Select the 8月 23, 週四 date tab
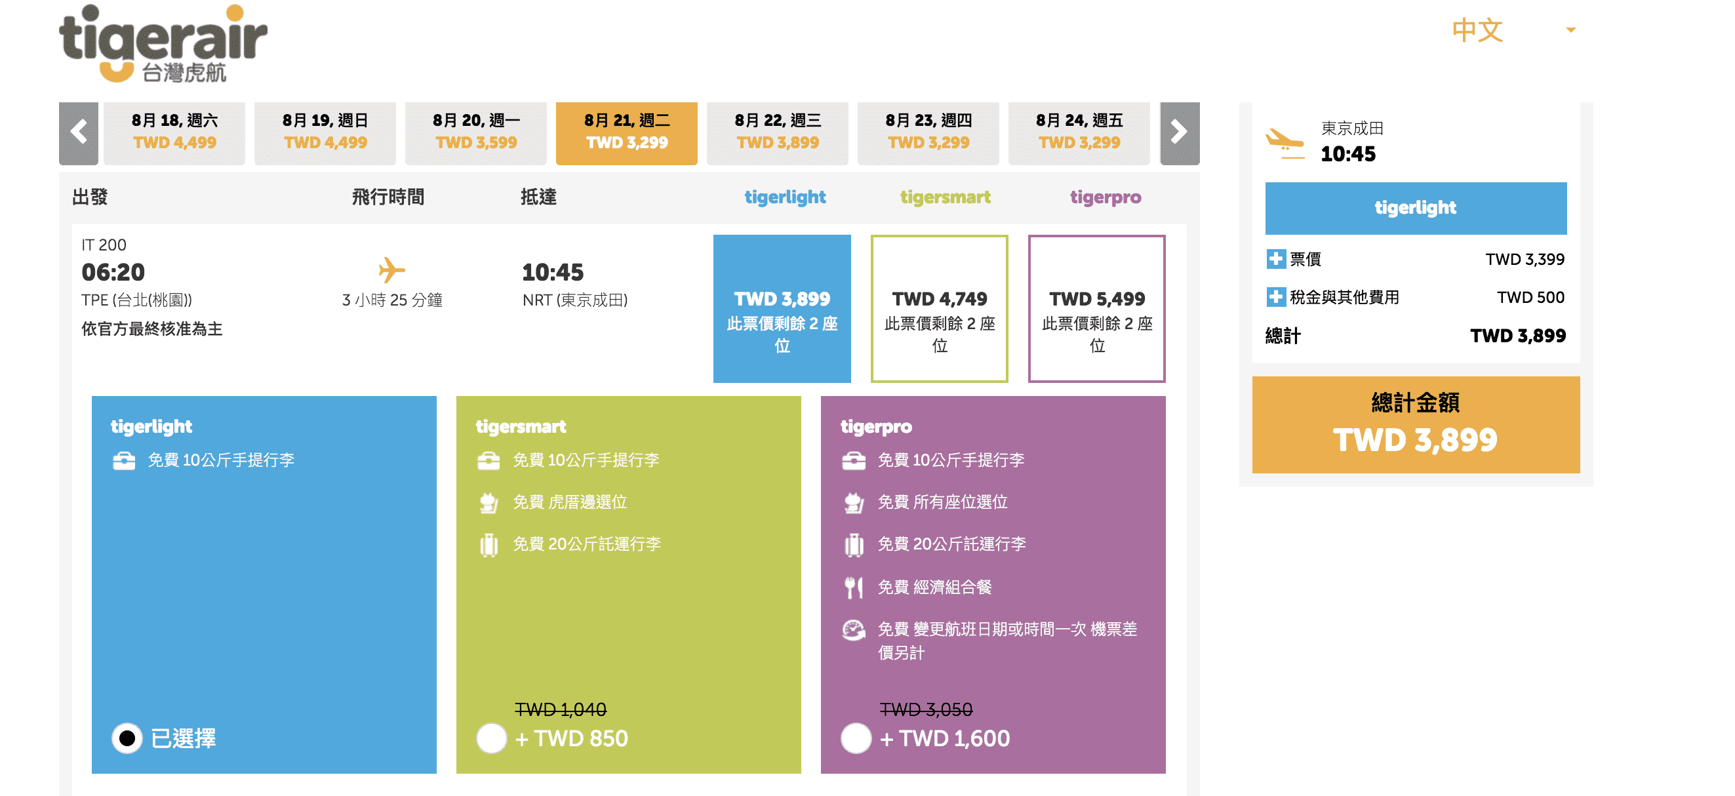Screen dimensions: 1735x796 [928, 132]
